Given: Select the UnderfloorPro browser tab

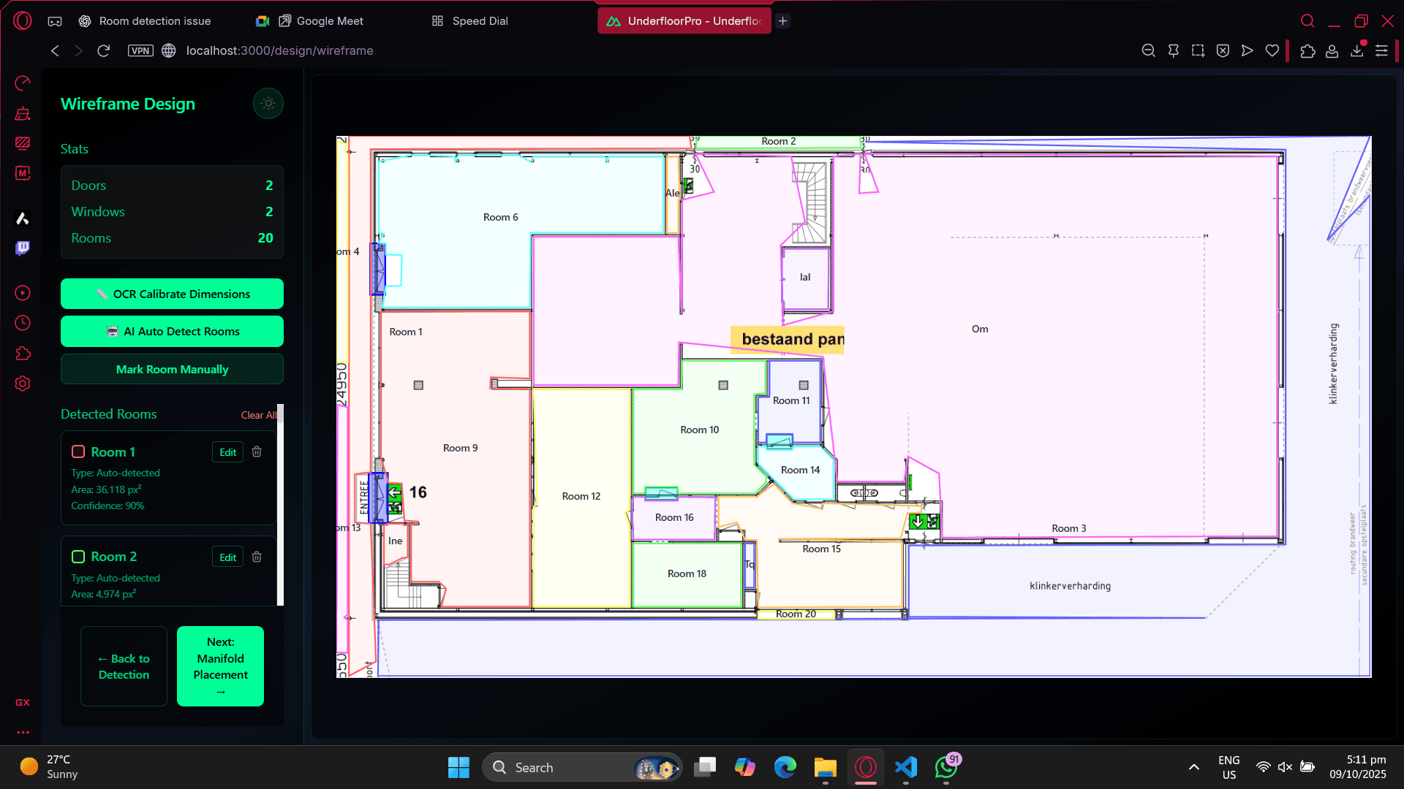Looking at the screenshot, I should tap(684, 21).
